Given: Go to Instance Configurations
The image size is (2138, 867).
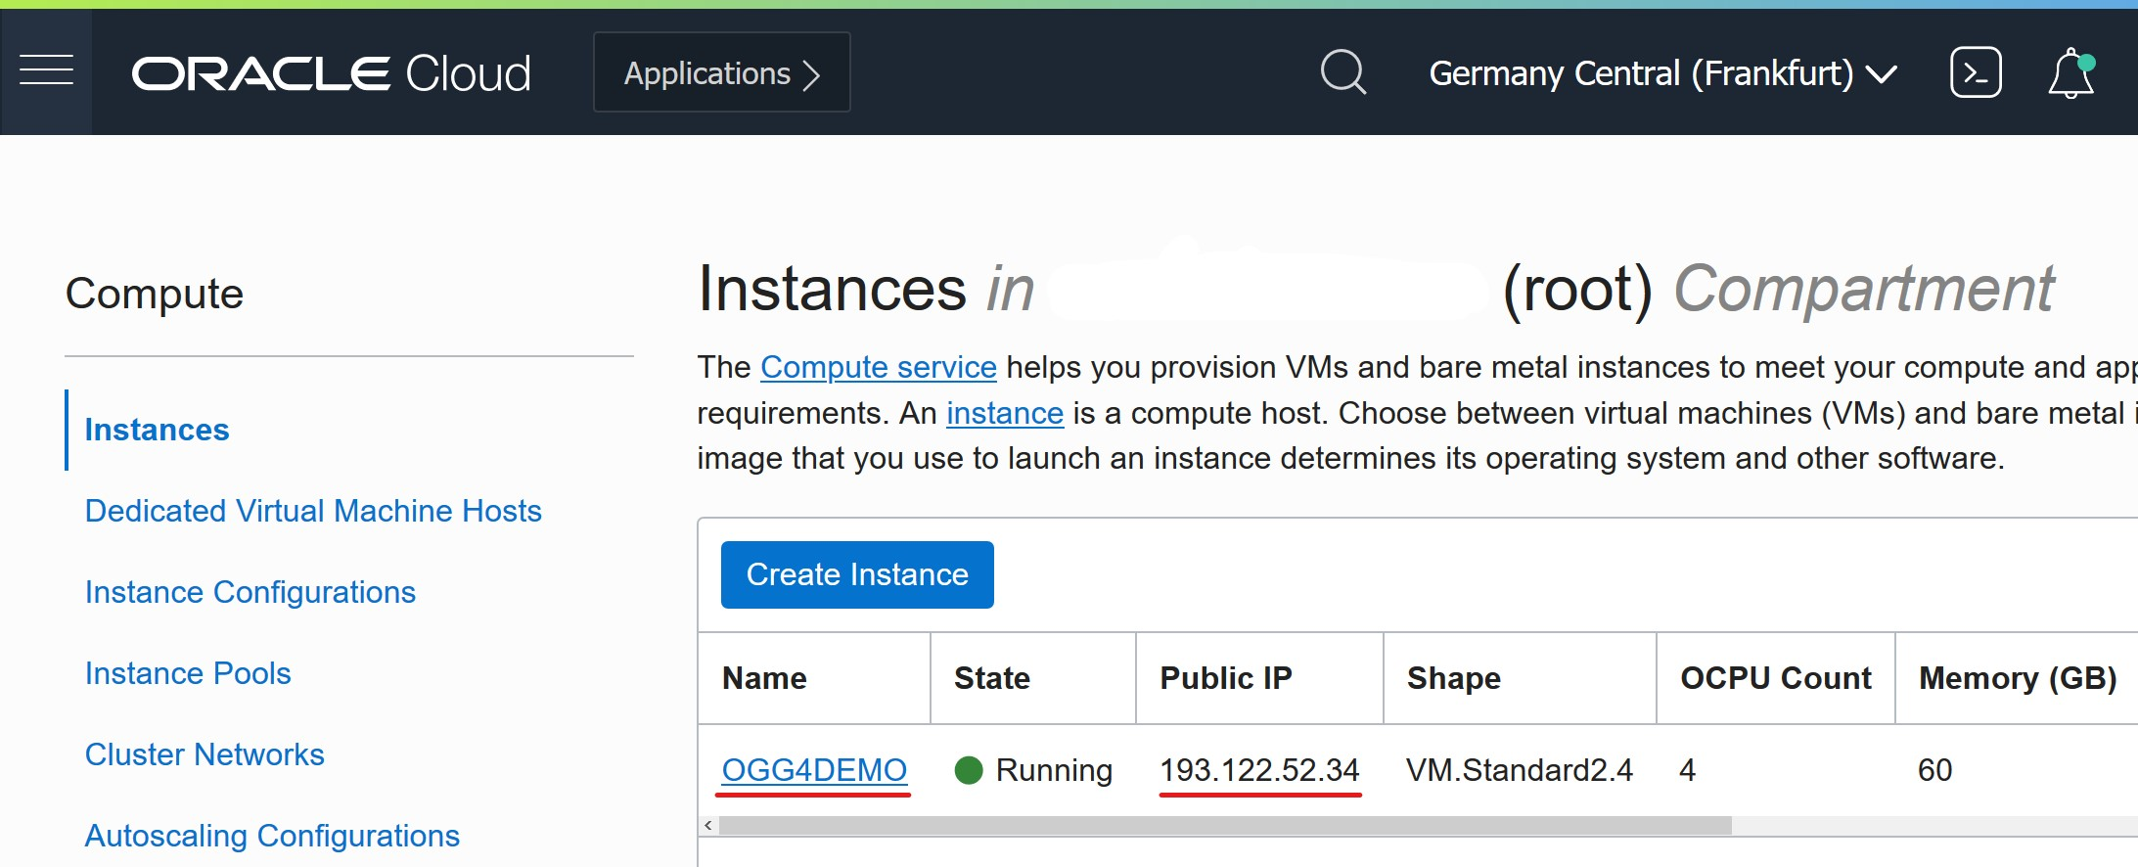Looking at the screenshot, I should point(250,592).
